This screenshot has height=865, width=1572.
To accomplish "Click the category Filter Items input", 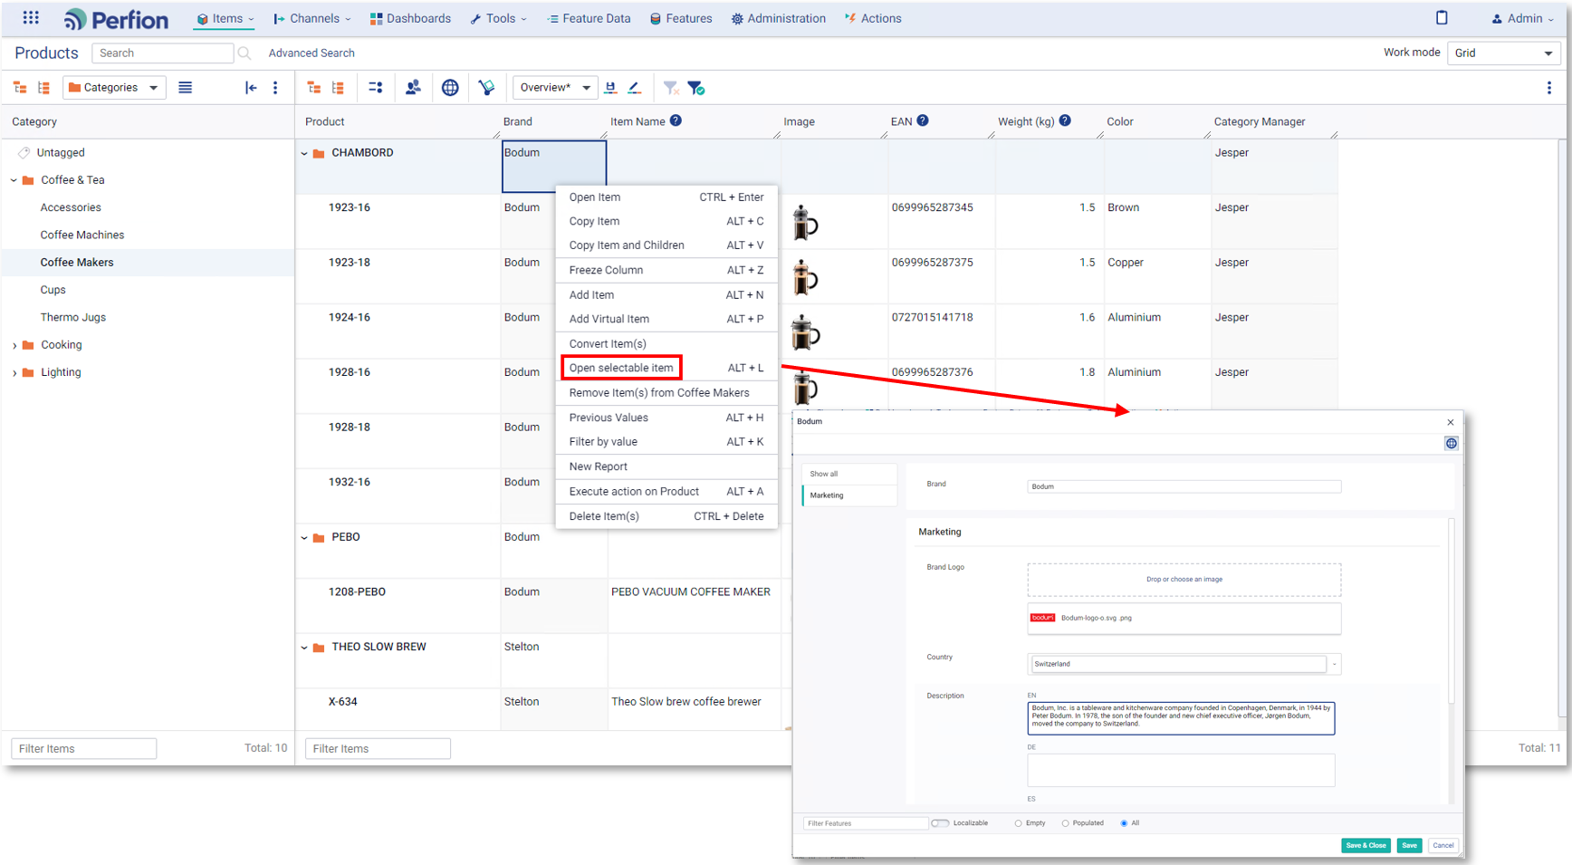I will point(84,748).
